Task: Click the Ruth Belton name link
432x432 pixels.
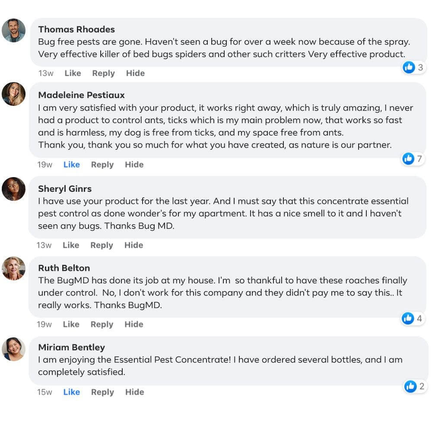Action: click(64, 268)
